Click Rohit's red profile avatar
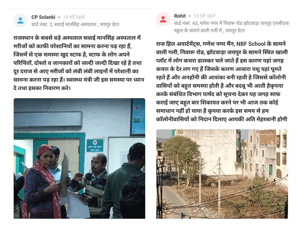 (x=163, y=19)
